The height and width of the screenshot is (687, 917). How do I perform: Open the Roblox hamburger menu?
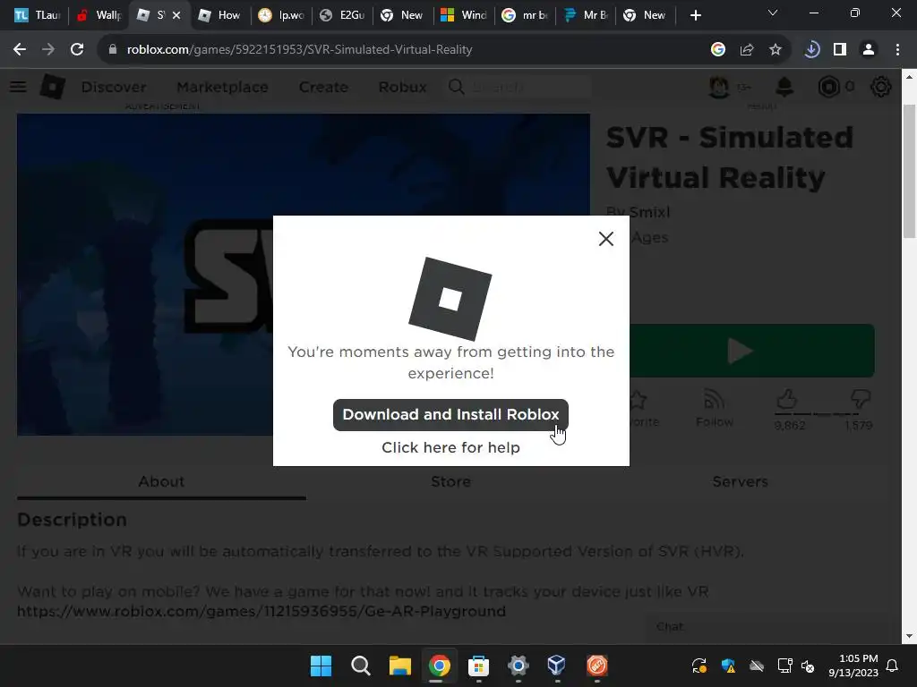18,87
